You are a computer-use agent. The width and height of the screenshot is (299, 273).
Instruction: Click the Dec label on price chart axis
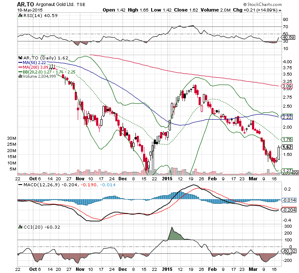123,179
